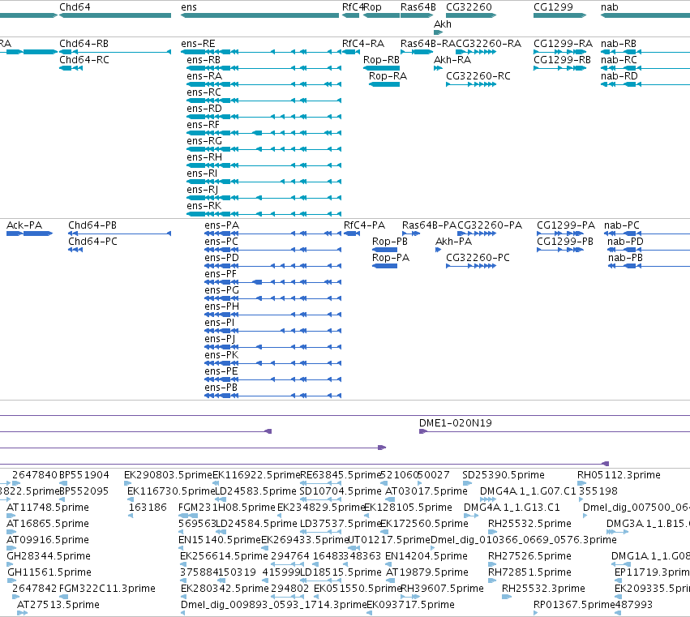Select protein CG32260-PC
The width and height of the screenshot is (690, 617).
pos(478,258)
